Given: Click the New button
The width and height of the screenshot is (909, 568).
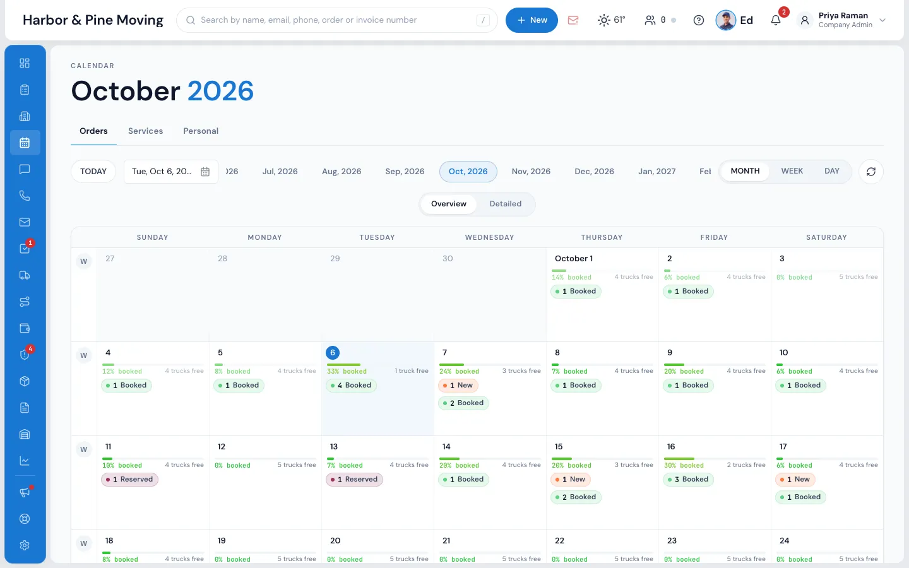Looking at the screenshot, I should pos(532,20).
